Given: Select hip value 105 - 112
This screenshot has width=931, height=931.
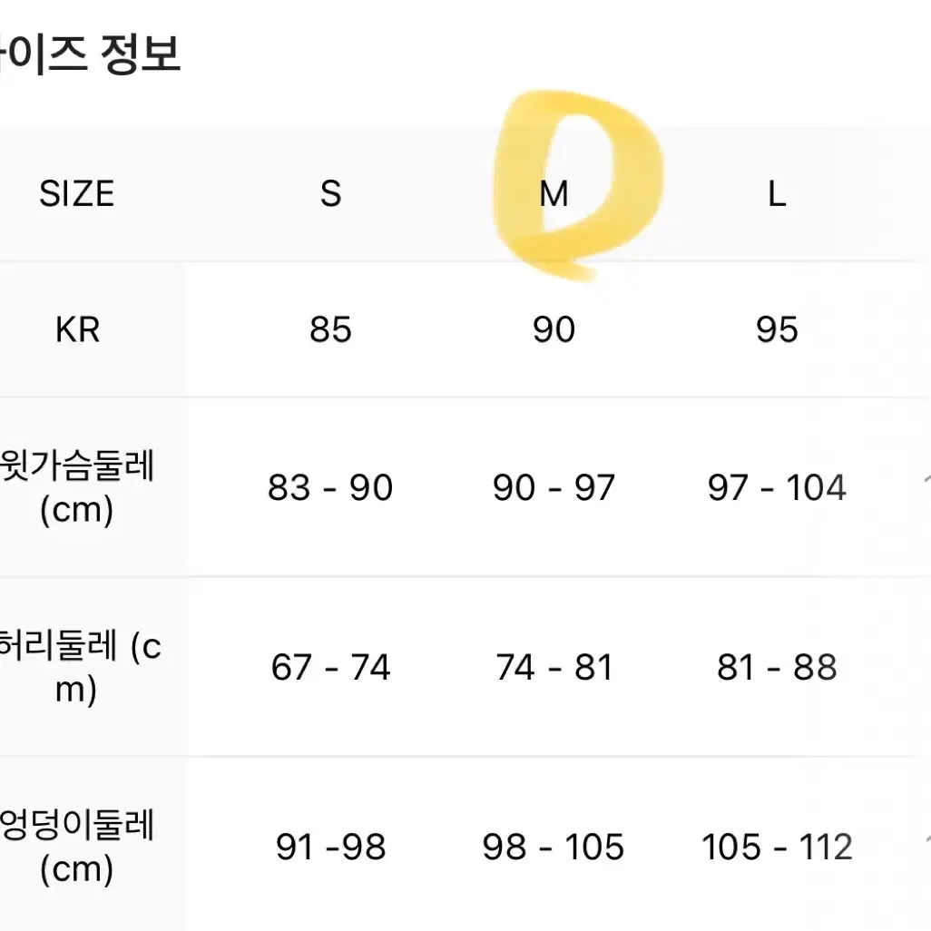Looking at the screenshot, I should [777, 847].
